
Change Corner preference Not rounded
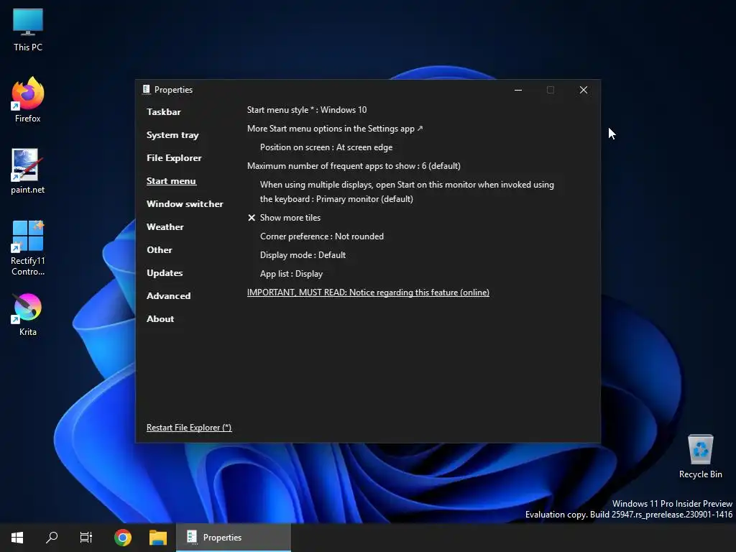point(322,236)
